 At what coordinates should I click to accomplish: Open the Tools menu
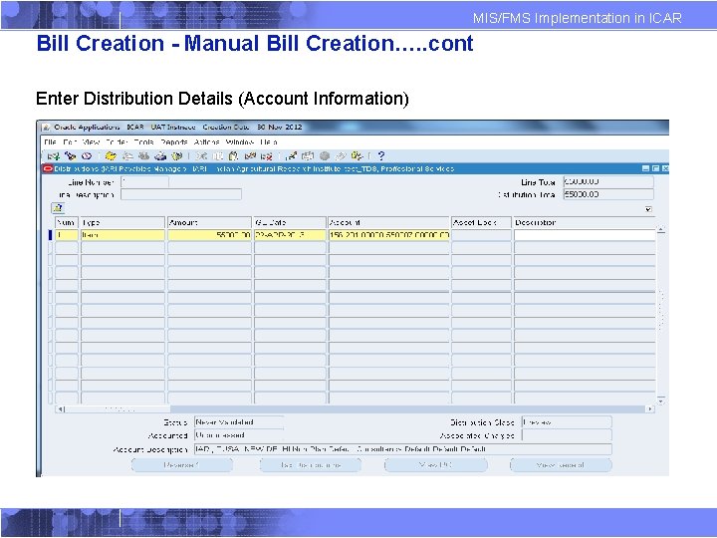[143, 141]
